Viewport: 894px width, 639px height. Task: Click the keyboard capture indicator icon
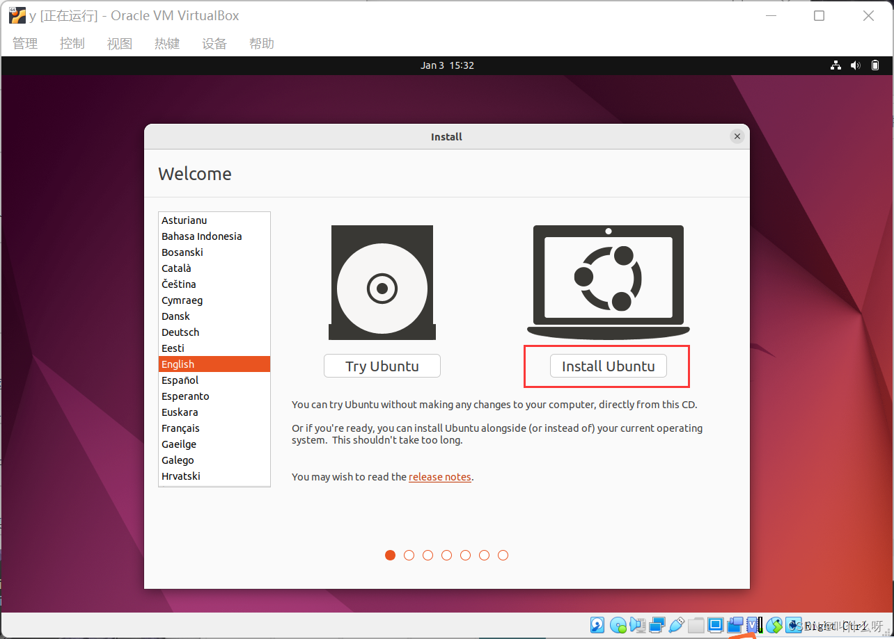pyautogui.click(x=794, y=625)
